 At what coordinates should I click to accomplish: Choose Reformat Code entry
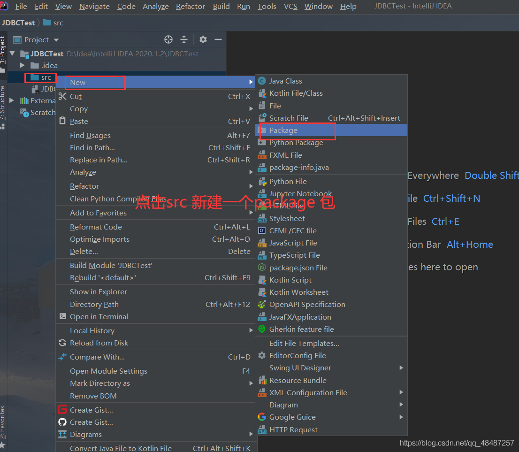(x=155, y=227)
